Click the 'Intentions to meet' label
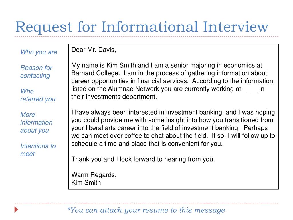 38,150
